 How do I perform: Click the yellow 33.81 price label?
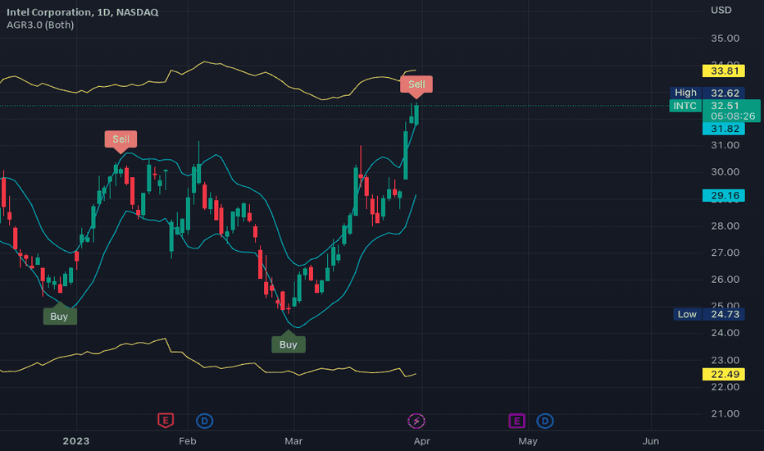724,71
